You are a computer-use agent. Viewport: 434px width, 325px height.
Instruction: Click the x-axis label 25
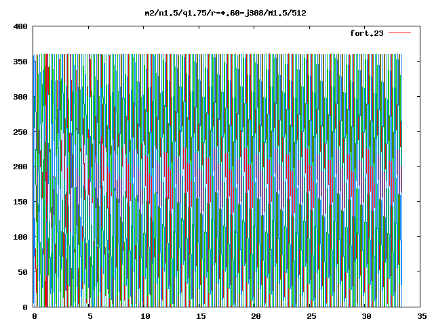tap(311, 316)
